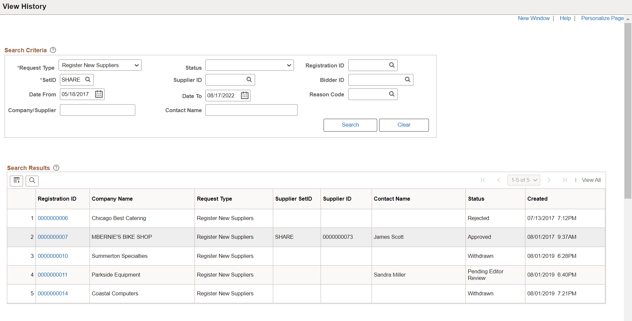Open the Supplier ID lookup magnifier
632x321 pixels.
[249, 80]
